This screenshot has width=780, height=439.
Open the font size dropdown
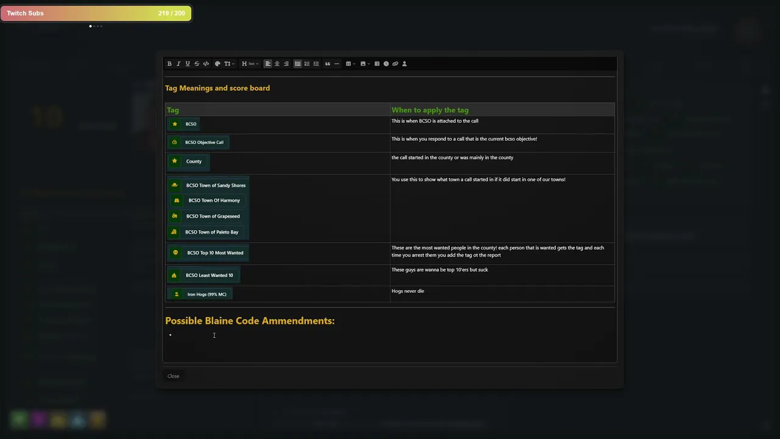coord(228,63)
